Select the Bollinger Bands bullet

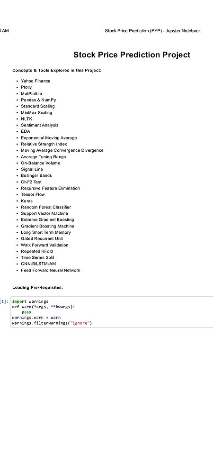coord(36,176)
